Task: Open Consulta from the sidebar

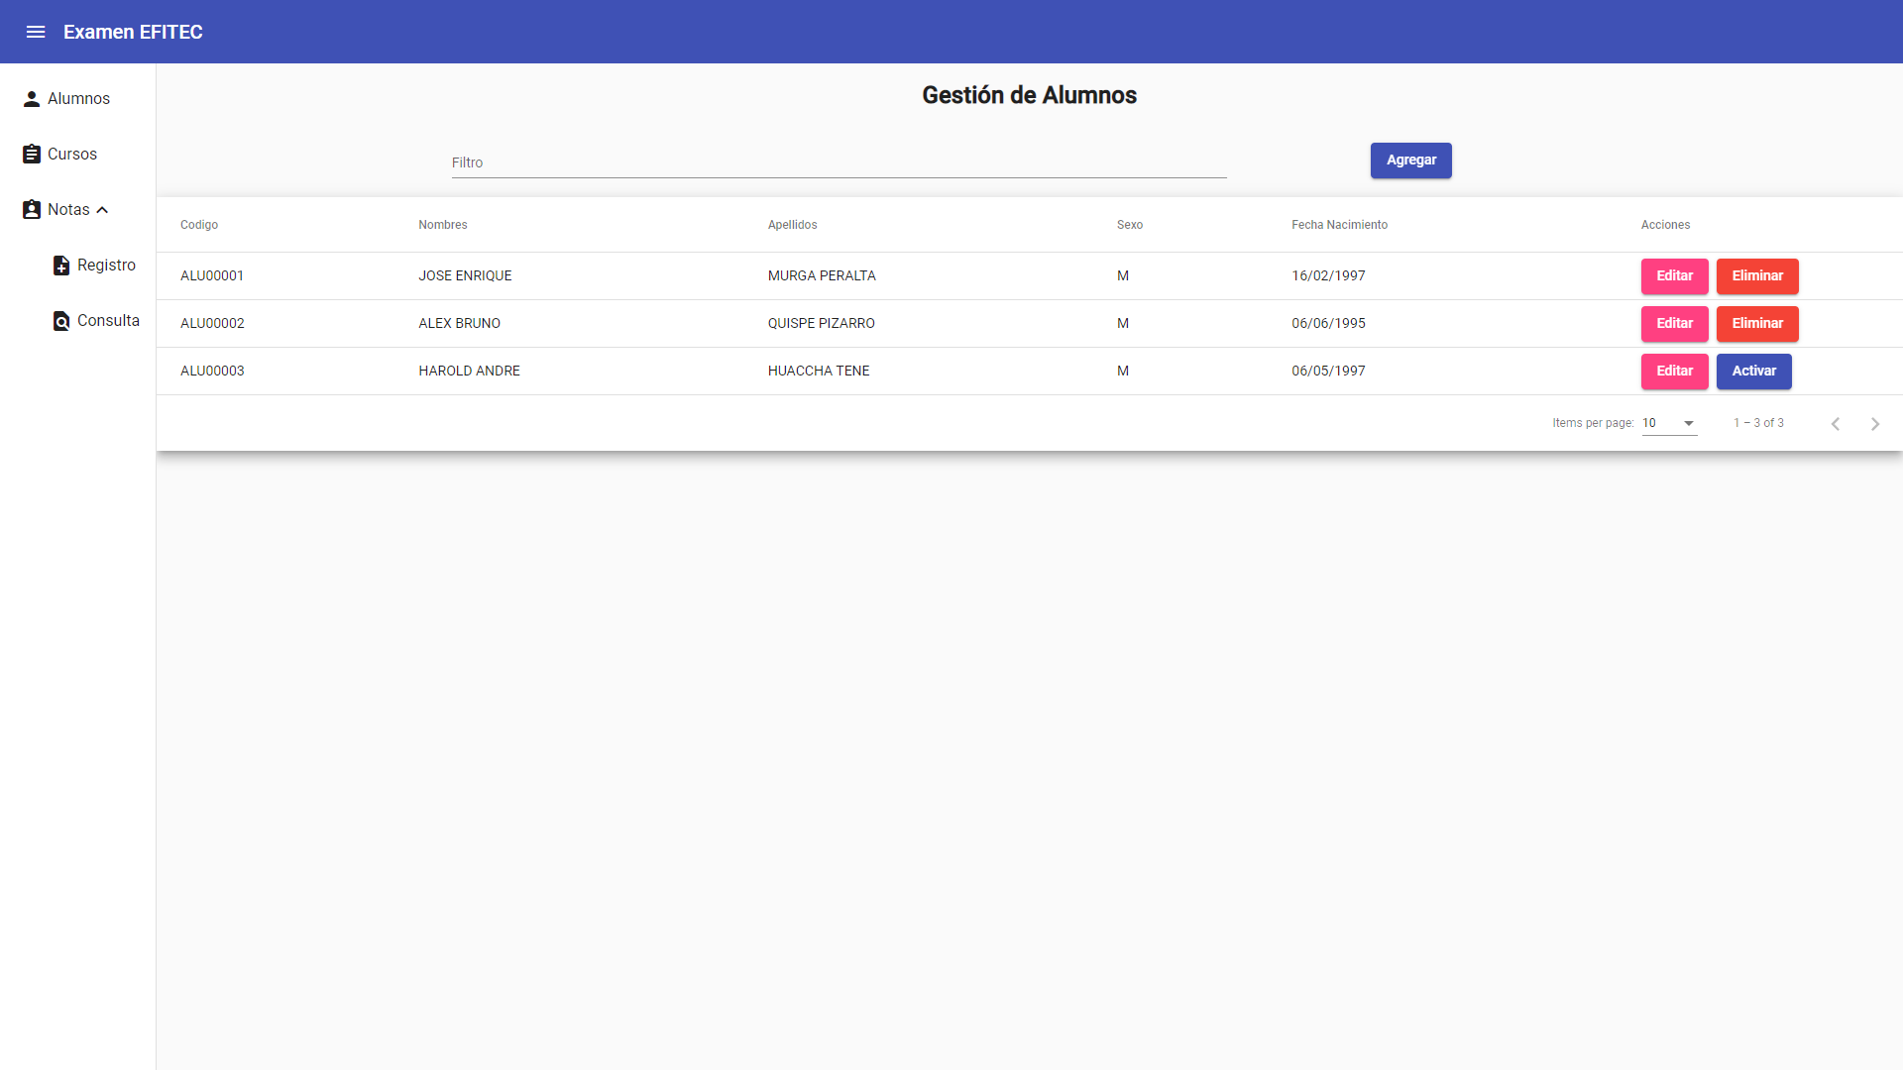Action: 109,320
